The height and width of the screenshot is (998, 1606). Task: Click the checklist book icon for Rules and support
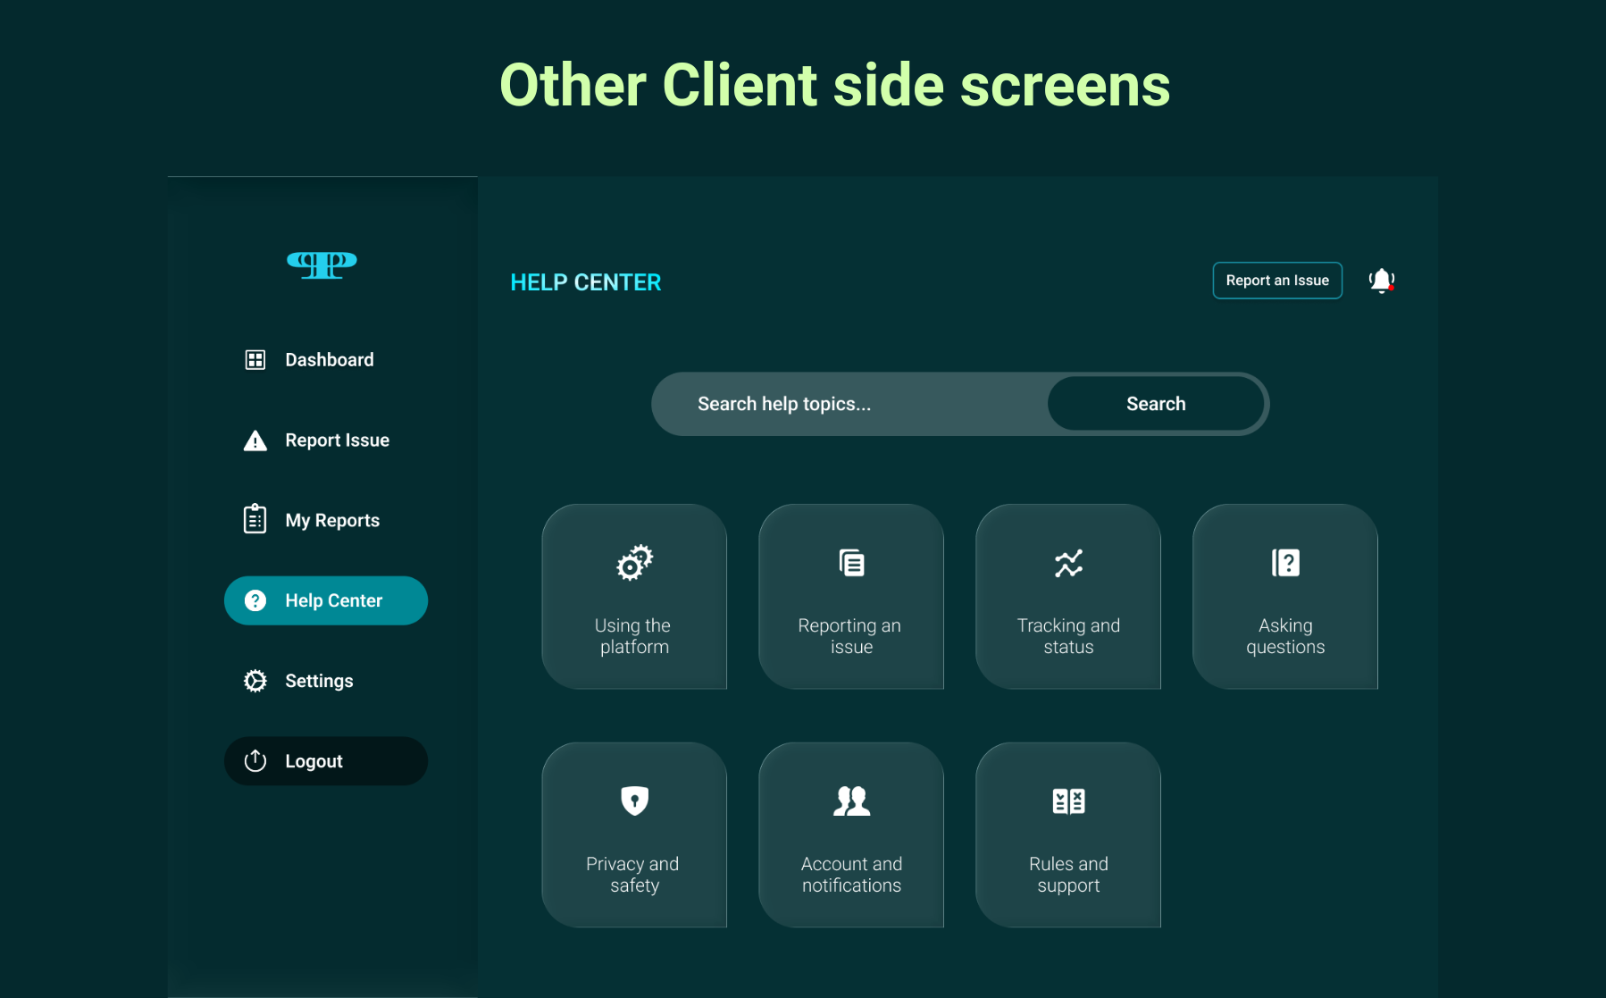coord(1068,801)
